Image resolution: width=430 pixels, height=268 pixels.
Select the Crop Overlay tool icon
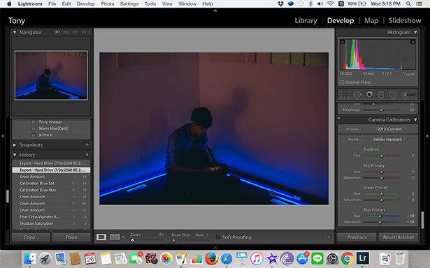(345, 94)
